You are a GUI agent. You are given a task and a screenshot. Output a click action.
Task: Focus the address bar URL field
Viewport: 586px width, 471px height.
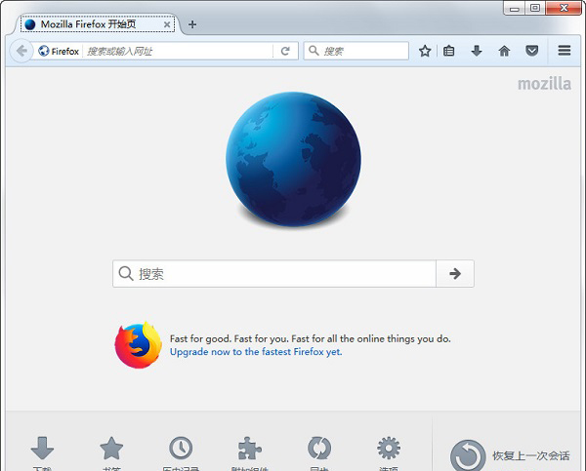click(x=179, y=51)
